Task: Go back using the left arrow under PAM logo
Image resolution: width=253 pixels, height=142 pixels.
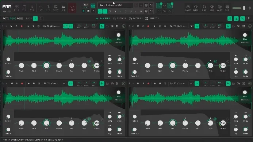Action: (4, 11)
